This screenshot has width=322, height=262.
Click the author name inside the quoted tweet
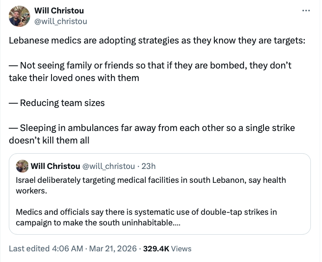point(55,166)
